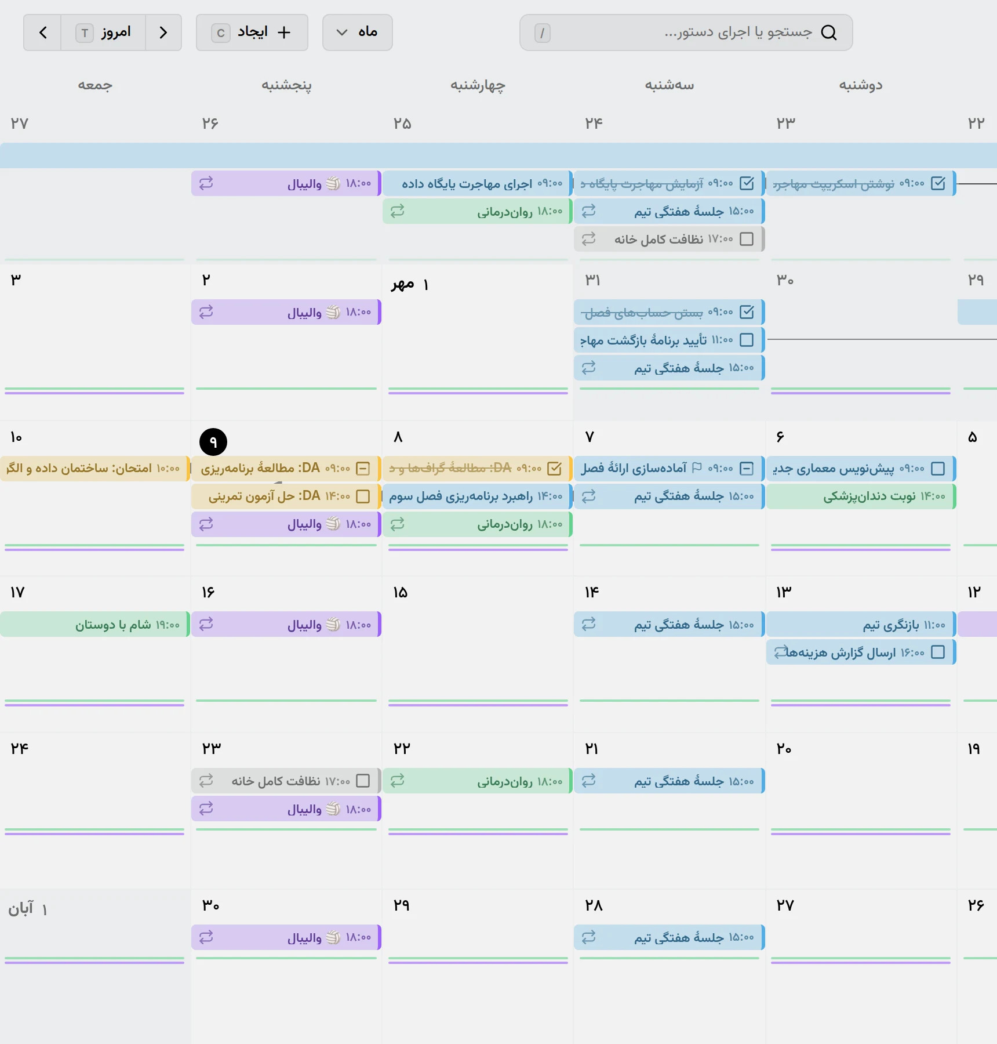The width and height of the screenshot is (997, 1044).
Task: Click the volleyball emoji on the 16th event
Action: 333,625
